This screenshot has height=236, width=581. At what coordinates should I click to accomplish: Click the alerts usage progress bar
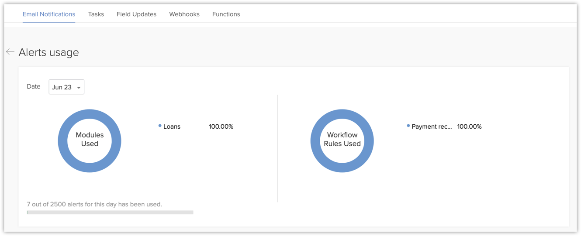coord(110,212)
